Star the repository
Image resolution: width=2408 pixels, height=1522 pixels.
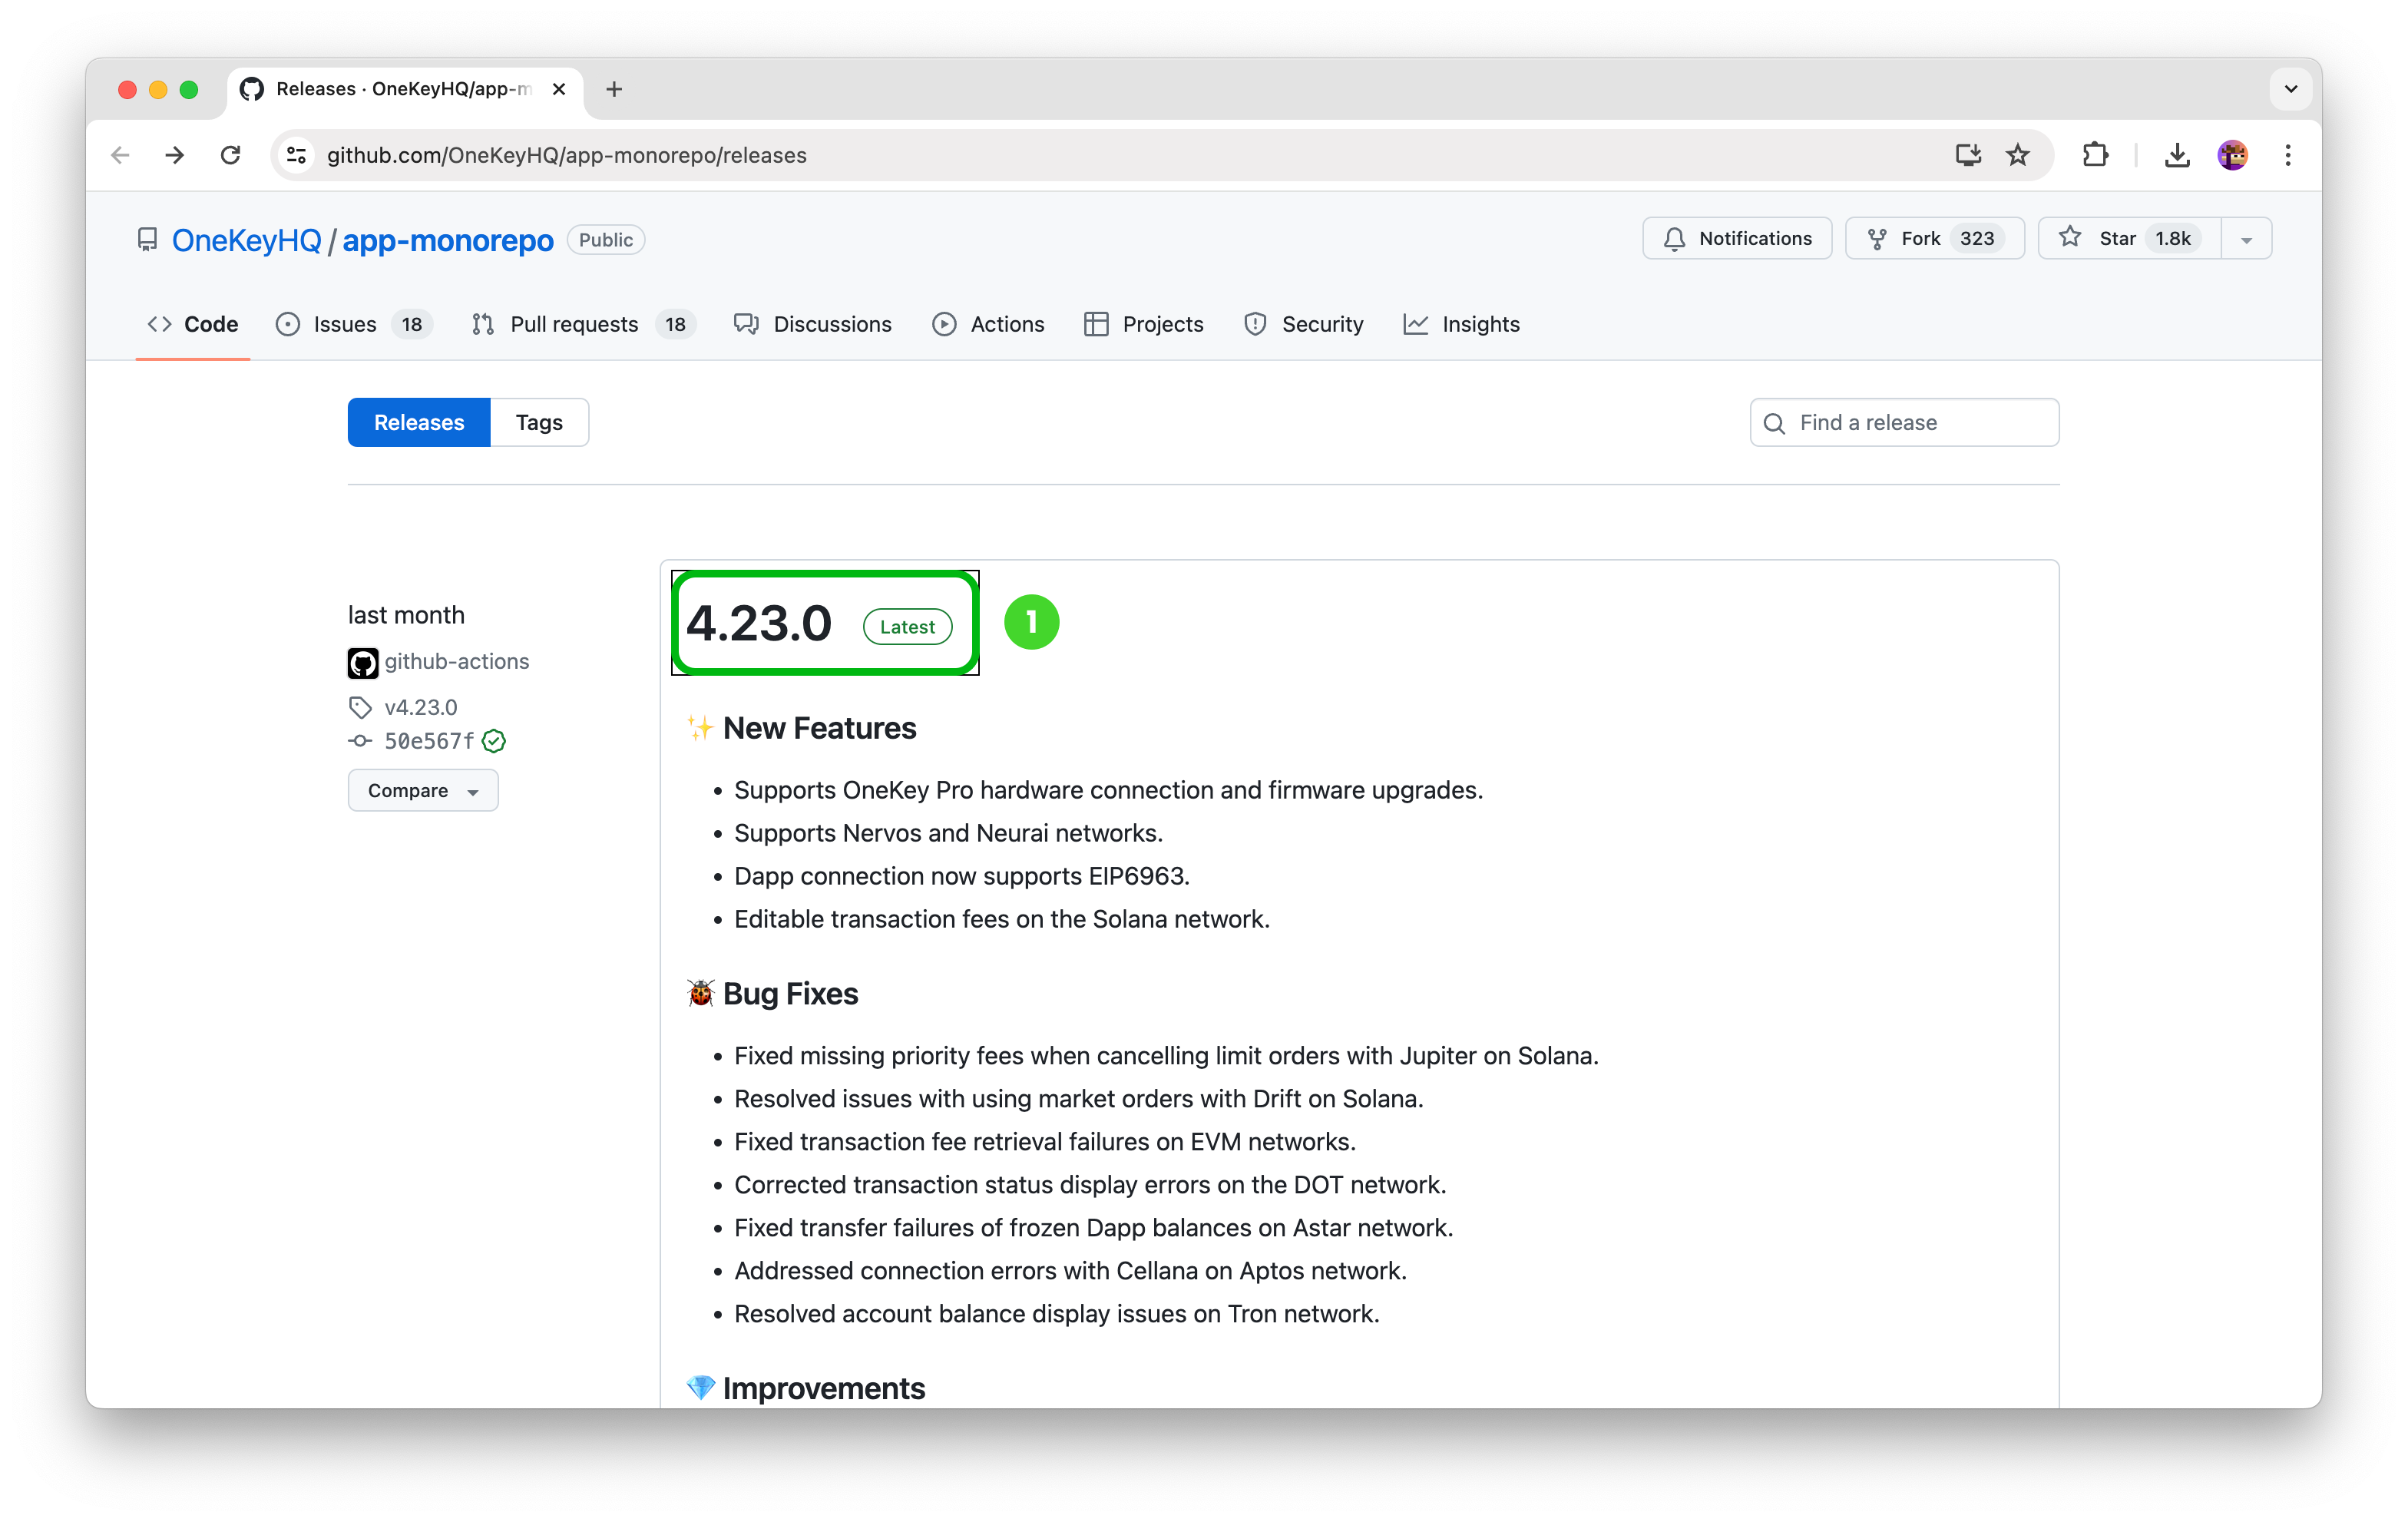coord(2129,238)
